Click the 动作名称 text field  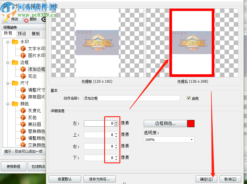(132, 98)
